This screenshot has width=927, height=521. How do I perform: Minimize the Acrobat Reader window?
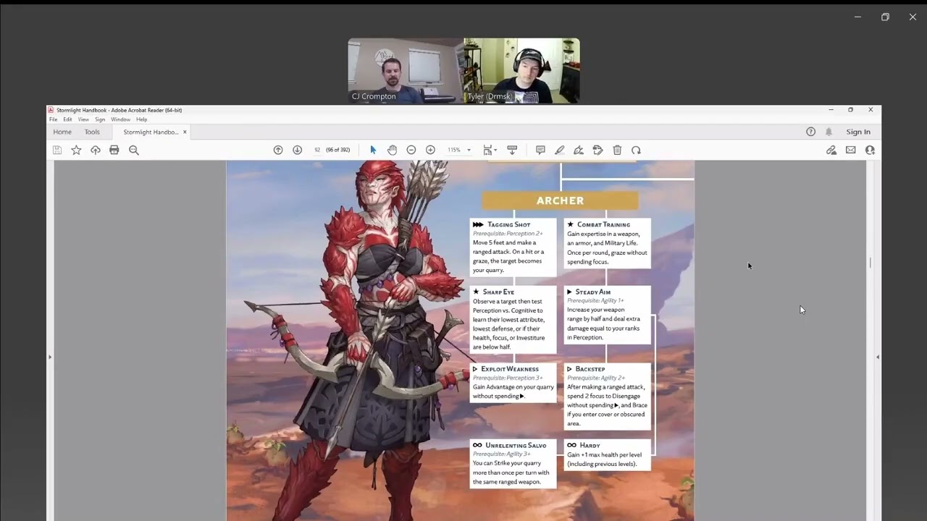(x=831, y=110)
